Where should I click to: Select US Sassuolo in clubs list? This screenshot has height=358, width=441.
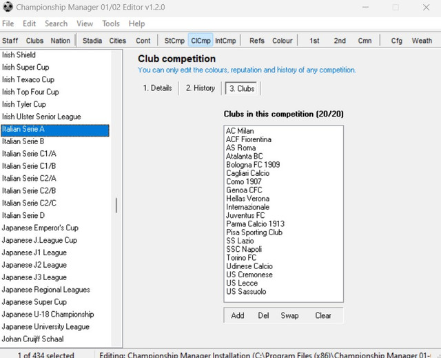pyautogui.click(x=246, y=291)
